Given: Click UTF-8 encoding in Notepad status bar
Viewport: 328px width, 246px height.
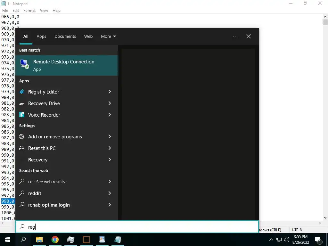Looking at the screenshot, I should pos(297,230).
